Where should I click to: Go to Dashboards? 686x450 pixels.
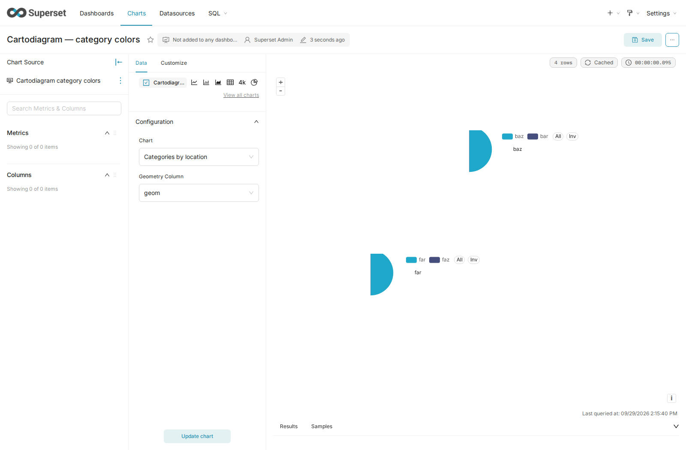(x=96, y=13)
